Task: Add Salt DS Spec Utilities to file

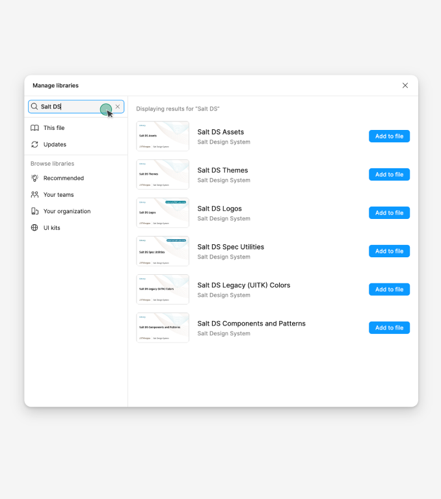Action: pyautogui.click(x=389, y=251)
